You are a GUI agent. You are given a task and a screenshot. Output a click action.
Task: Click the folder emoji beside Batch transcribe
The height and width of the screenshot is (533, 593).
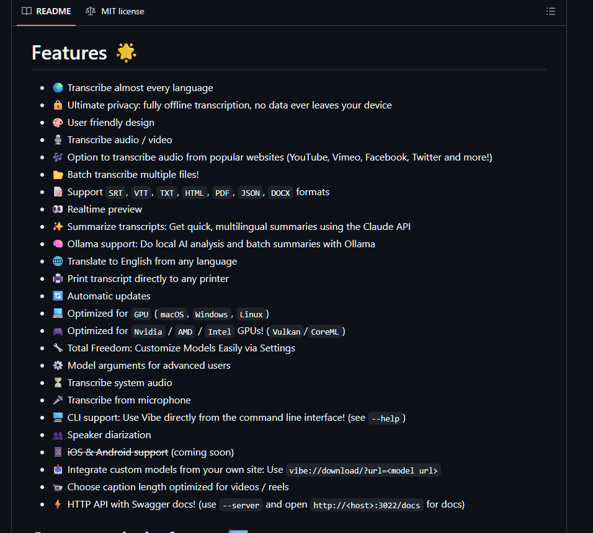pyautogui.click(x=58, y=175)
